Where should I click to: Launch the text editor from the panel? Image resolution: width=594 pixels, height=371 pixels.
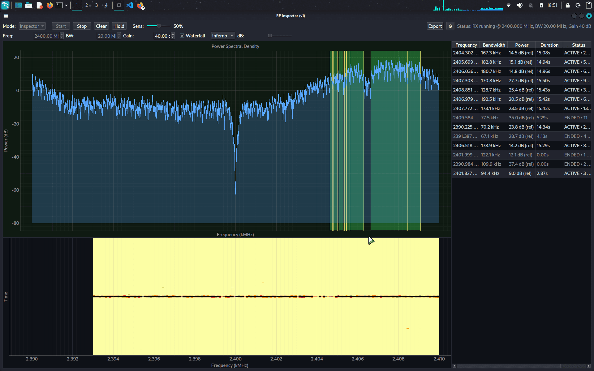pyautogui.click(x=39, y=5)
